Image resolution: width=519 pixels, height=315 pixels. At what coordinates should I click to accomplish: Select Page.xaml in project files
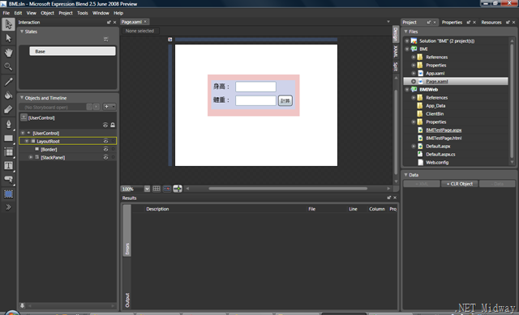(x=456, y=81)
